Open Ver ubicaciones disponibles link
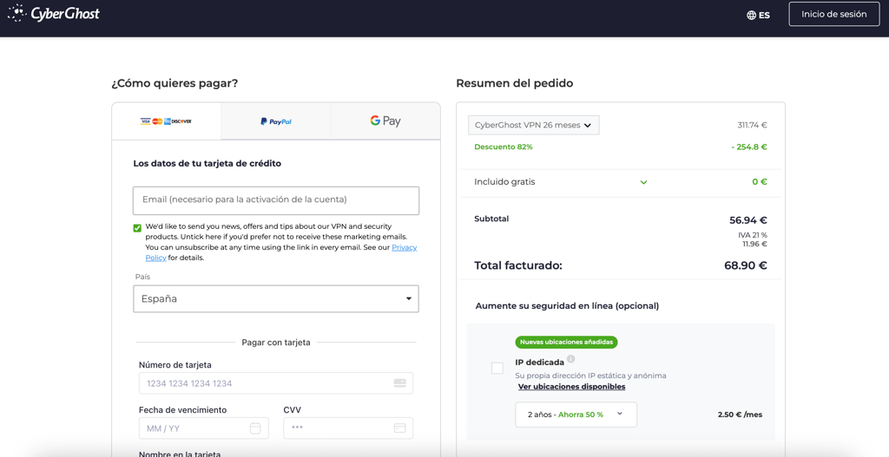 click(x=571, y=387)
